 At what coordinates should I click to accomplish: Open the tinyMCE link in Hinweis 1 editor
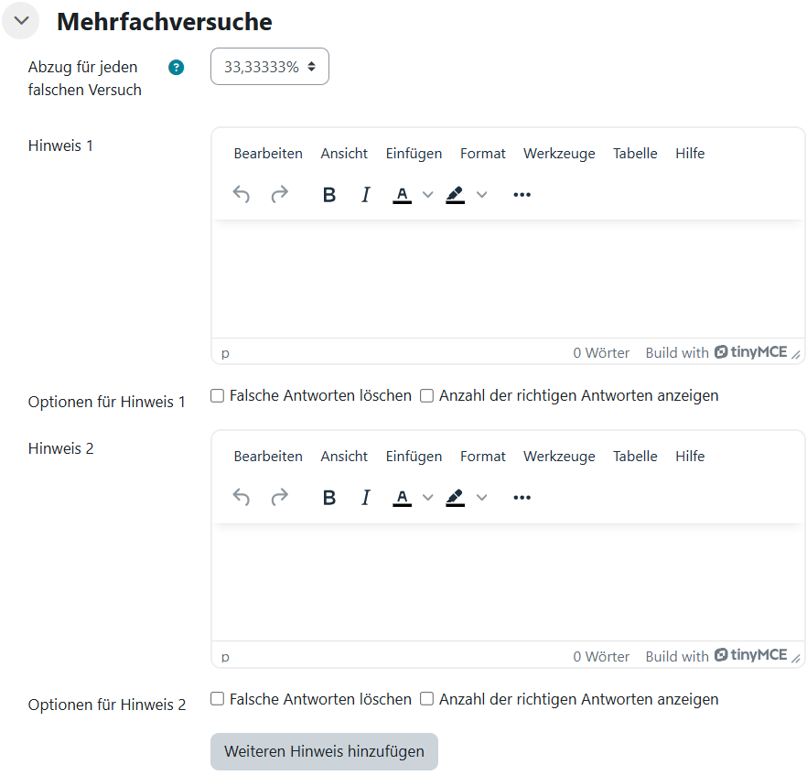click(750, 352)
